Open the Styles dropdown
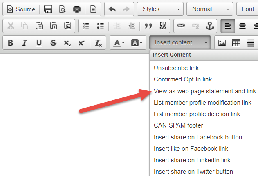Screen dimensions: 258x176 (160, 9)
